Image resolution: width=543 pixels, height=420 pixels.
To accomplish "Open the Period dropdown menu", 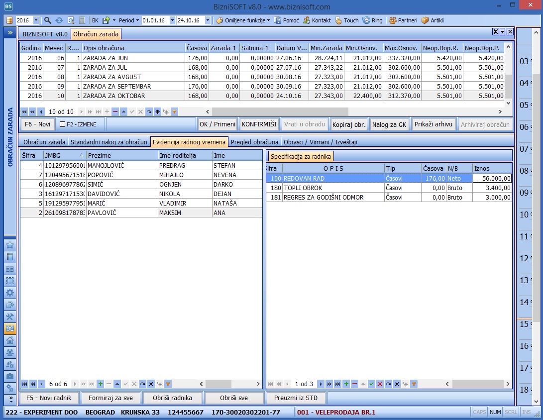I will (129, 20).
